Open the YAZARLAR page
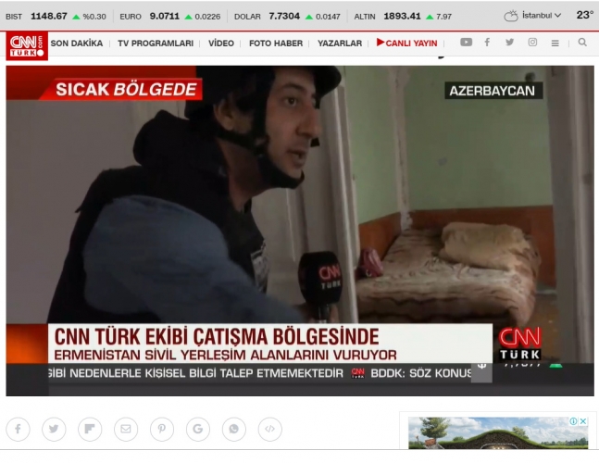The height and width of the screenshot is (463, 599). 340,44
